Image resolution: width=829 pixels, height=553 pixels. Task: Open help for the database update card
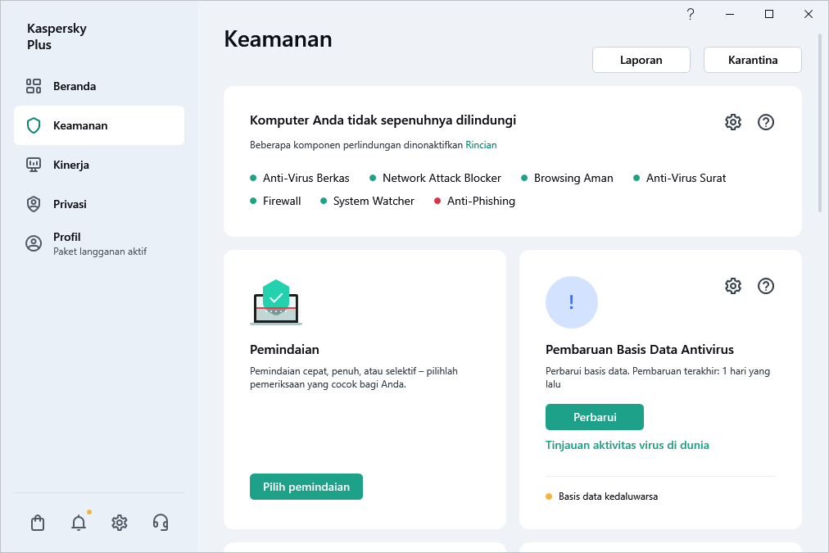point(766,286)
